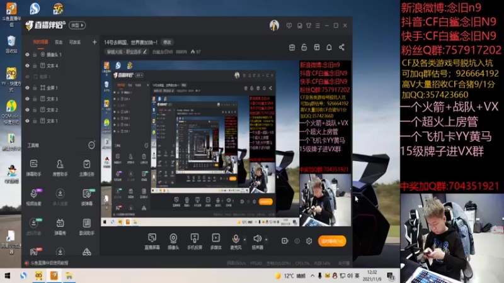This screenshot has width=504, height=283.
Task: Open the 类型 mode dropdown near logo
Action: (77, 25)
